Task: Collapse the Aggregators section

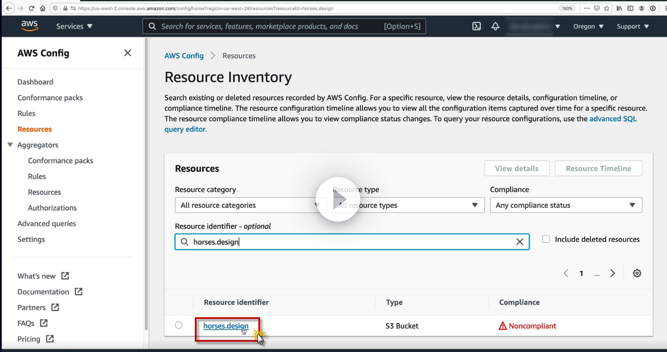Action: [10, 145]
